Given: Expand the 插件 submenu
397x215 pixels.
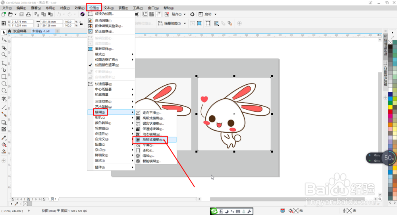Looking at the screenshot, I should [111, 167].
